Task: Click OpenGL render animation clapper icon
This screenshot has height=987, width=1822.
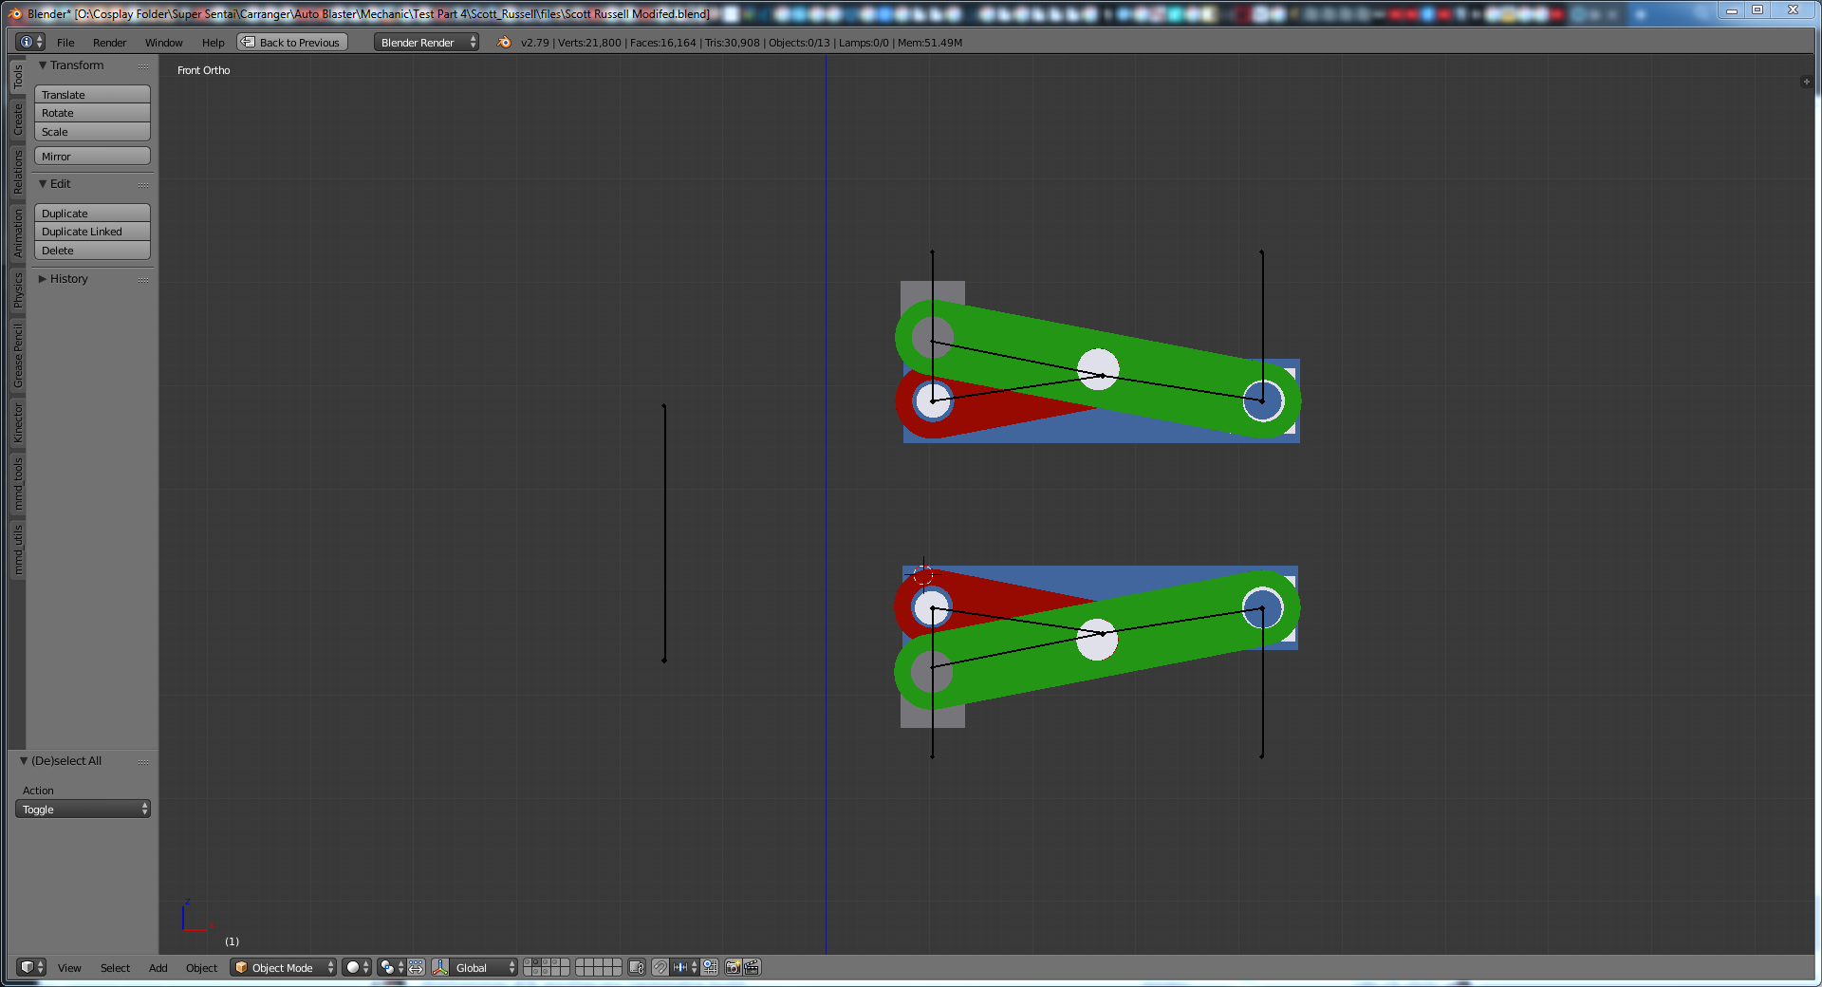Action: (752, 967)
